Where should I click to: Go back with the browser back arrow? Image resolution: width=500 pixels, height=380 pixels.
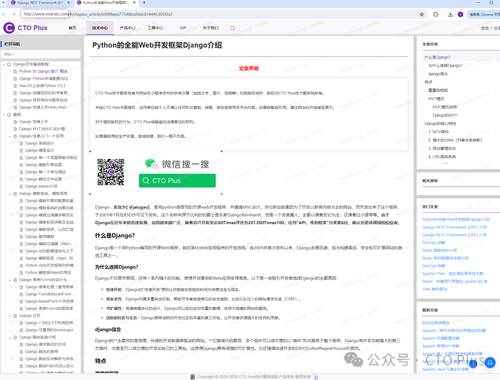(4, 14)
